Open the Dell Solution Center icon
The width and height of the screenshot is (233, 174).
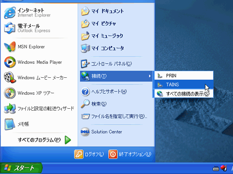click(85, 132)
